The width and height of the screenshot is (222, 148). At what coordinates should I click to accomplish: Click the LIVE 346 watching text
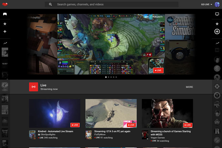click(48, 138)
